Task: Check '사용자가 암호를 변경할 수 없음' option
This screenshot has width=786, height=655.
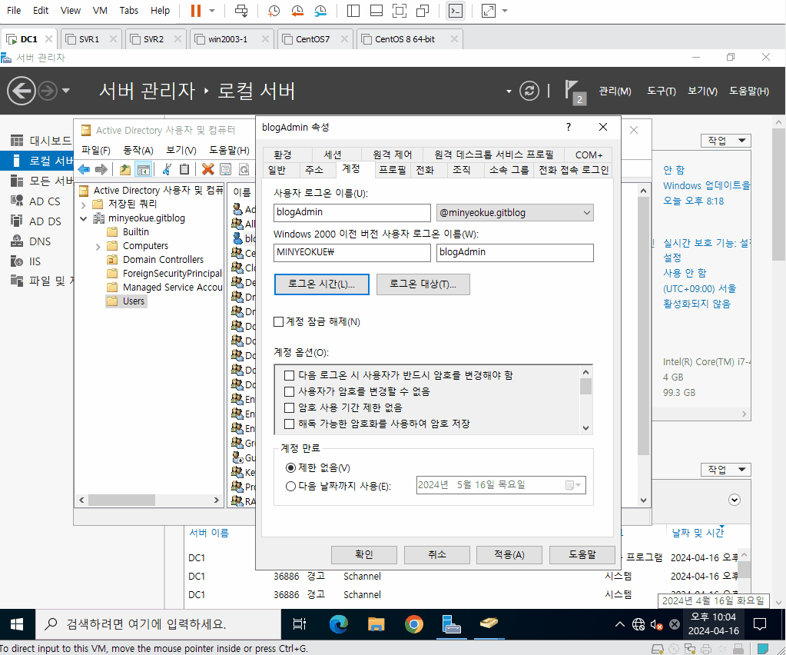Action: pos(289,392)
